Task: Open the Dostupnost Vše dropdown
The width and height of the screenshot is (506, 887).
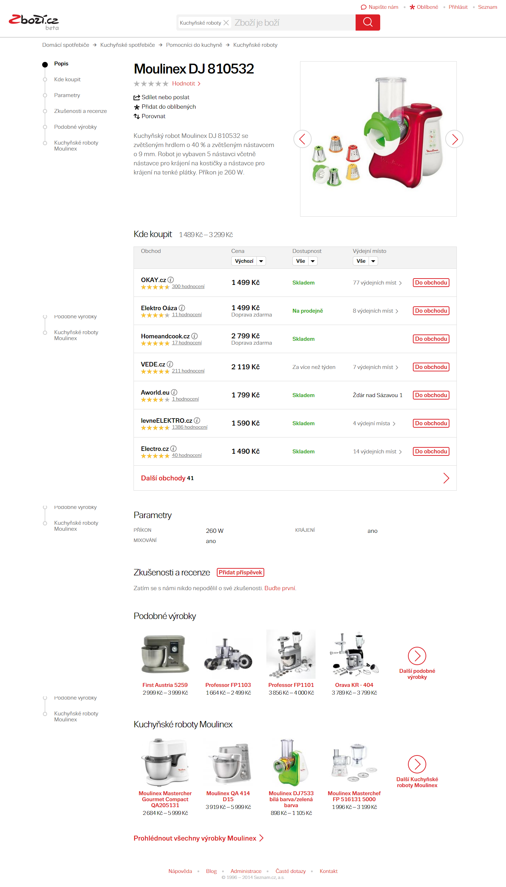Action: pos(305,261)
